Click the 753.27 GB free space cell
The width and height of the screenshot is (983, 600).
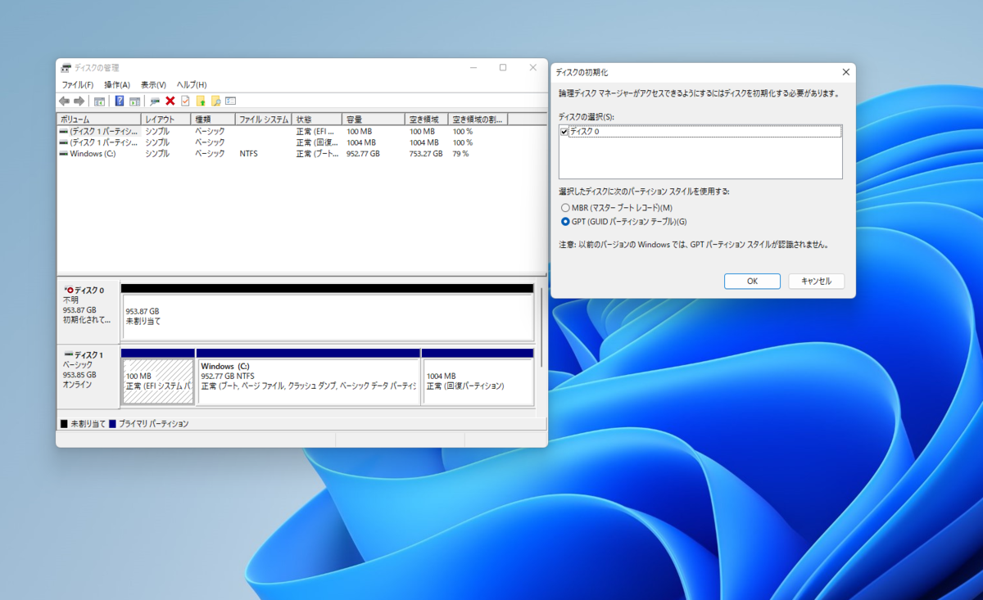[x=426, y=153]
